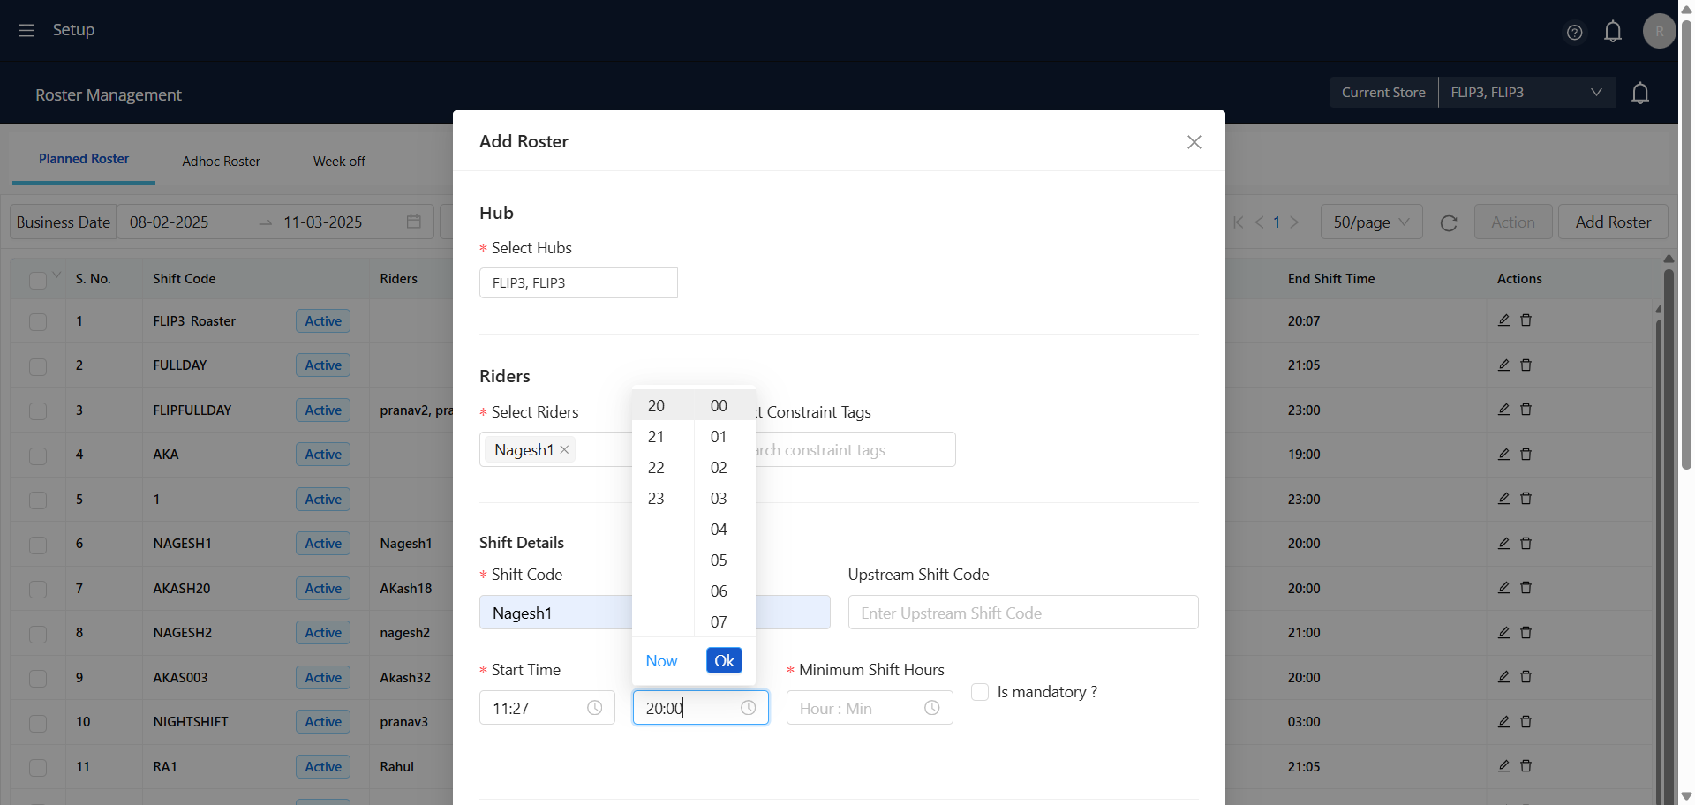Open the Select Riders dropdown field
This screenshot has height=805, width=1695.
point(555,449)
